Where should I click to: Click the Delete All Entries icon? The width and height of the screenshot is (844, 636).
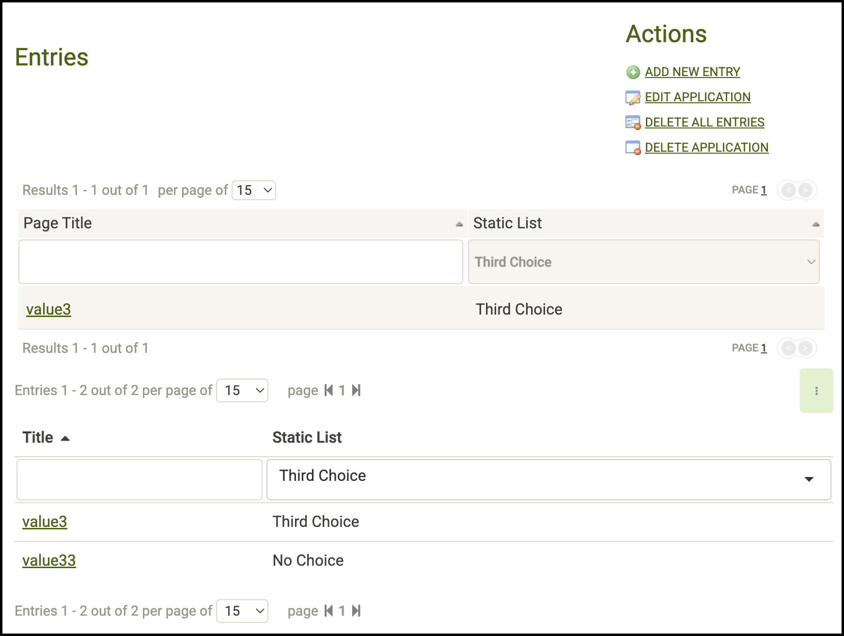click(x=633, y=123)
